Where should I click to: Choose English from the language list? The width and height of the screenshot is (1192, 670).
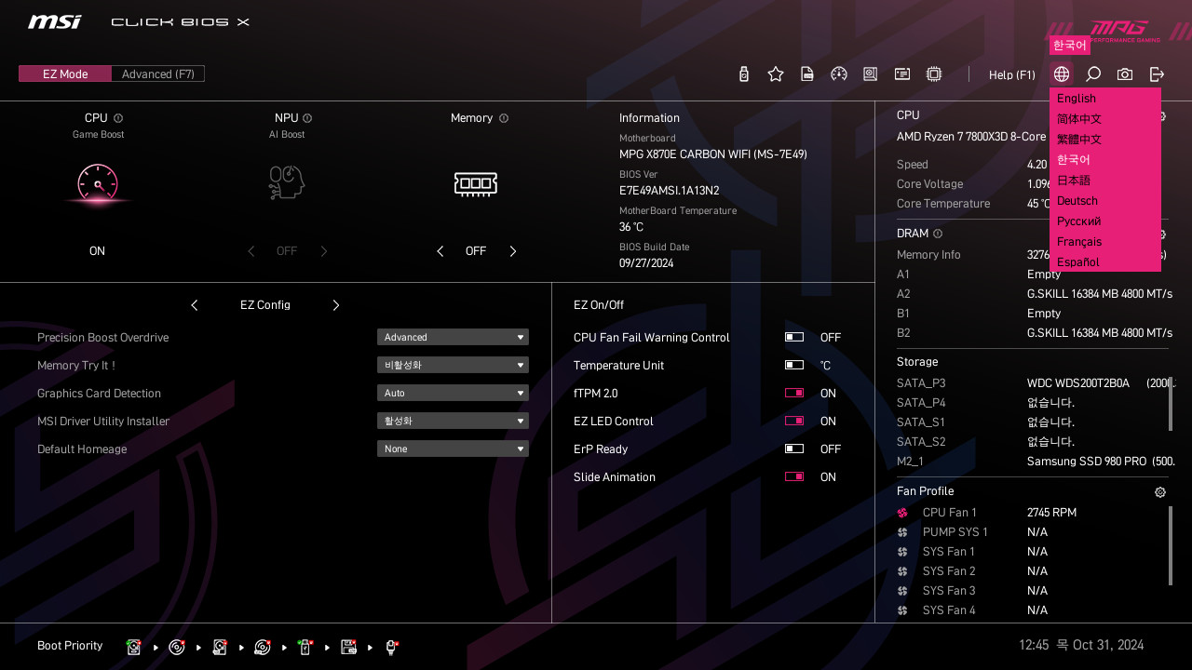point(1105,99)
